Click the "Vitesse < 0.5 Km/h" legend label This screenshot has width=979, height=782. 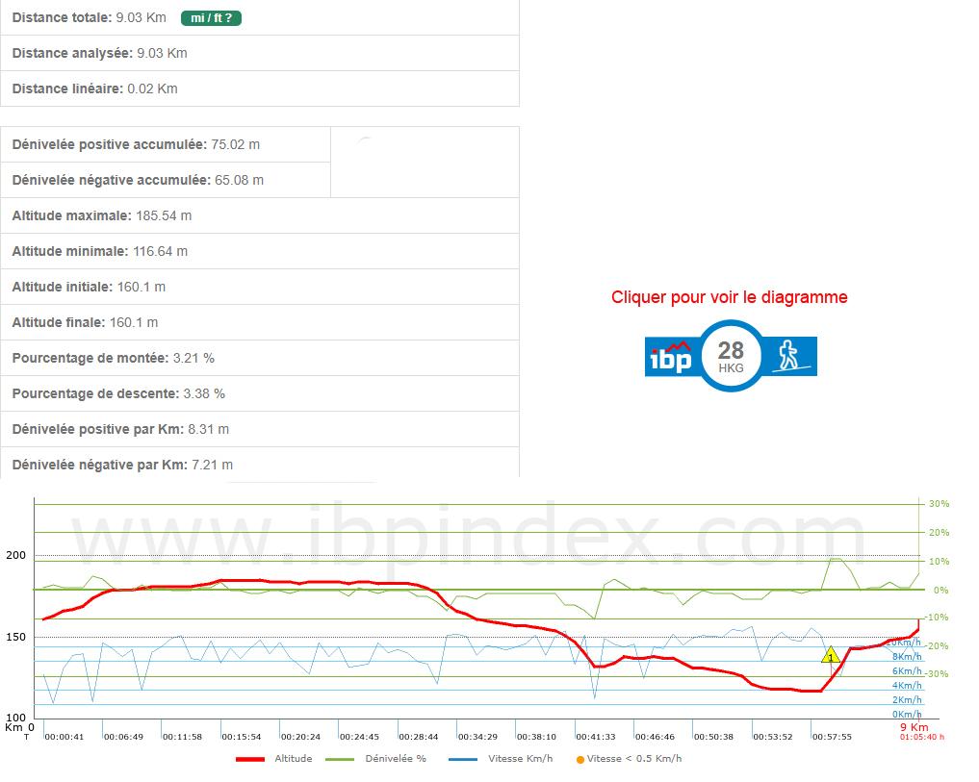click(634, 759)
